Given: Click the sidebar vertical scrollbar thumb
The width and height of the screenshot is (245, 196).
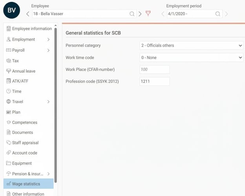Looking at the screenshot, I should coord(55,105).
